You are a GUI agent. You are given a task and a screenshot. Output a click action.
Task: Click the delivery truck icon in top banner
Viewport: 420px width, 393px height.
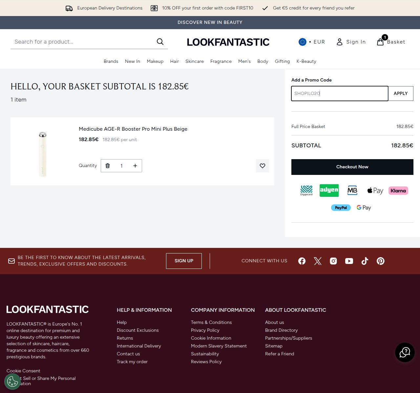(69, 8)
